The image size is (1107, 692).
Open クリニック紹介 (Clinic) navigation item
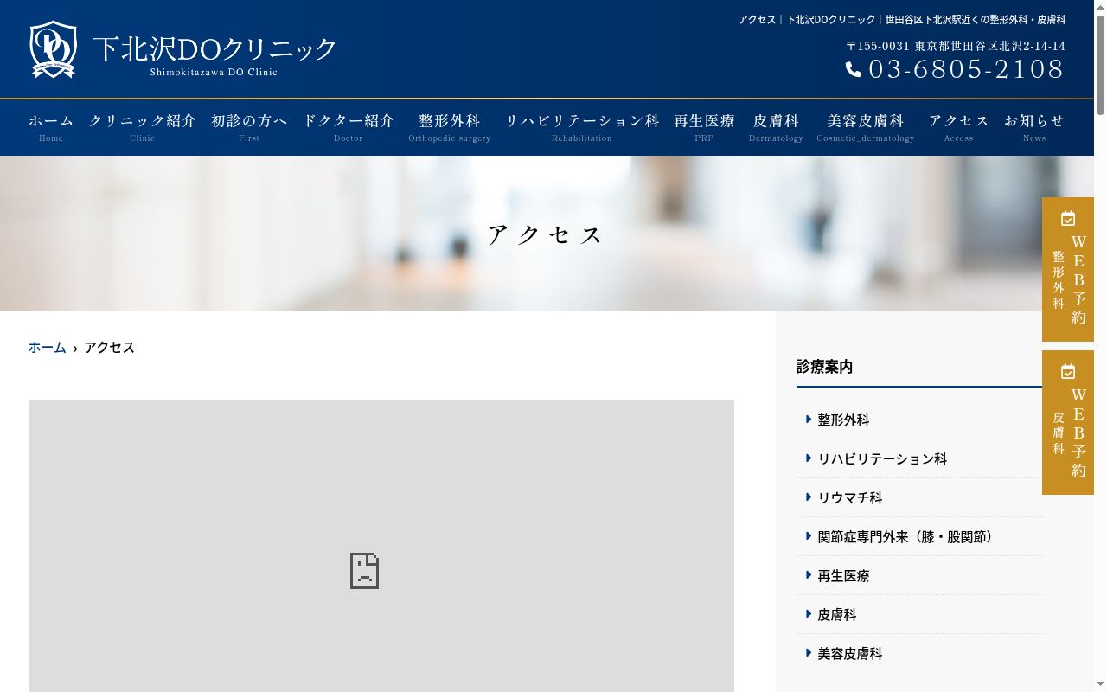[x=143, y=127]
